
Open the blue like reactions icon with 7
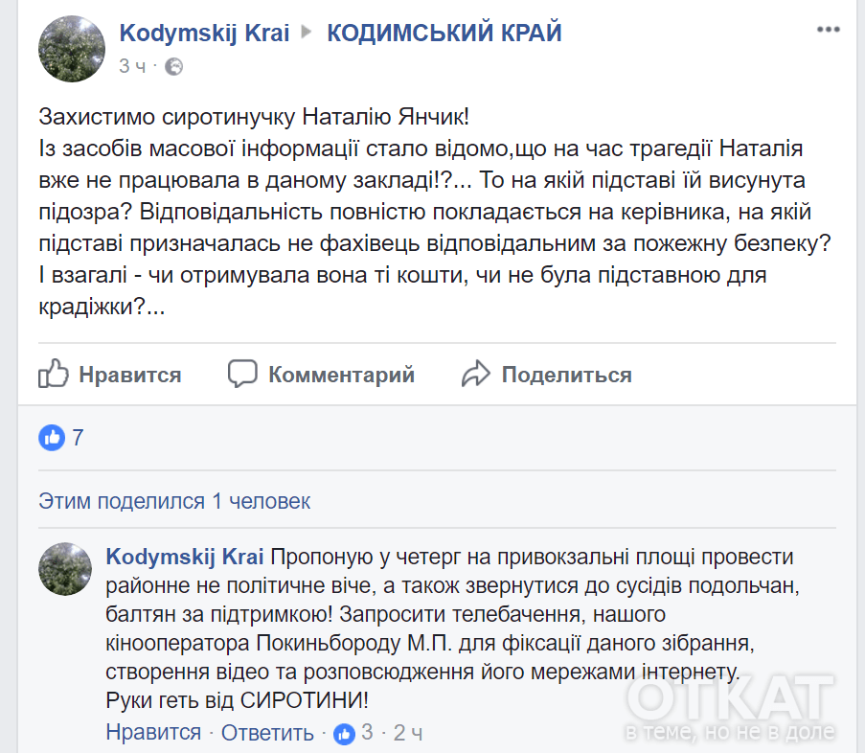tap(52, 438)
